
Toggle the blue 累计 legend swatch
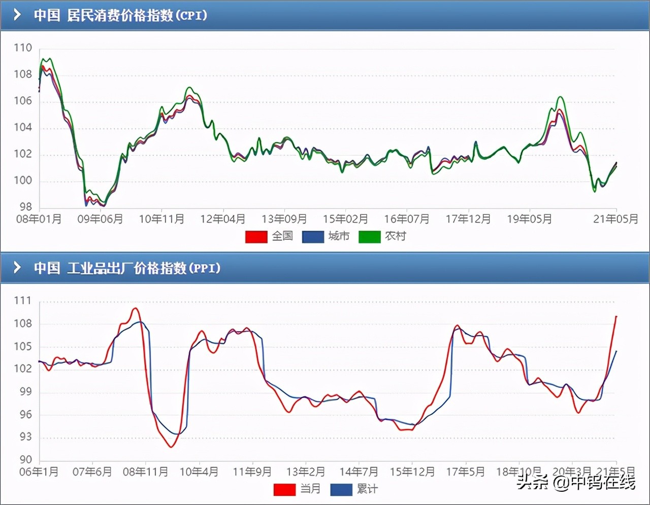click(341, 489)
